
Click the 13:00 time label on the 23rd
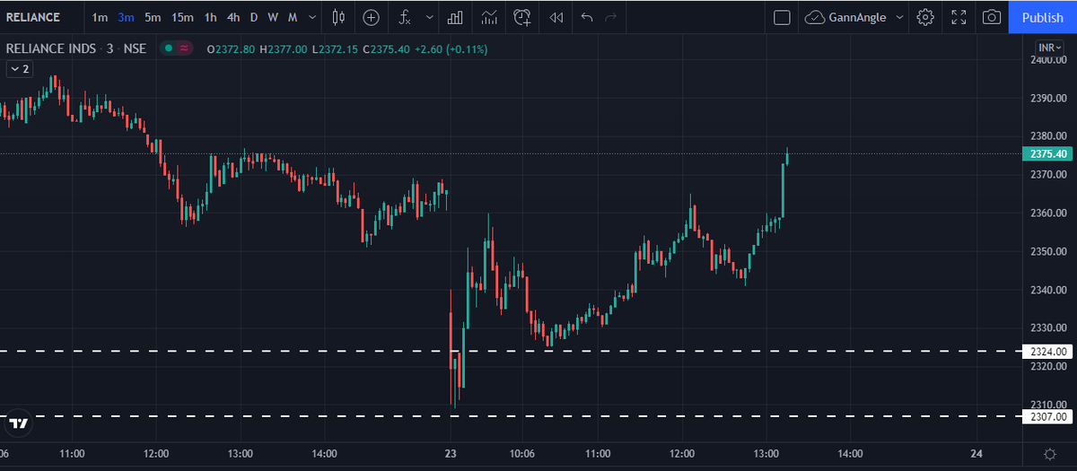pos(766,453)
